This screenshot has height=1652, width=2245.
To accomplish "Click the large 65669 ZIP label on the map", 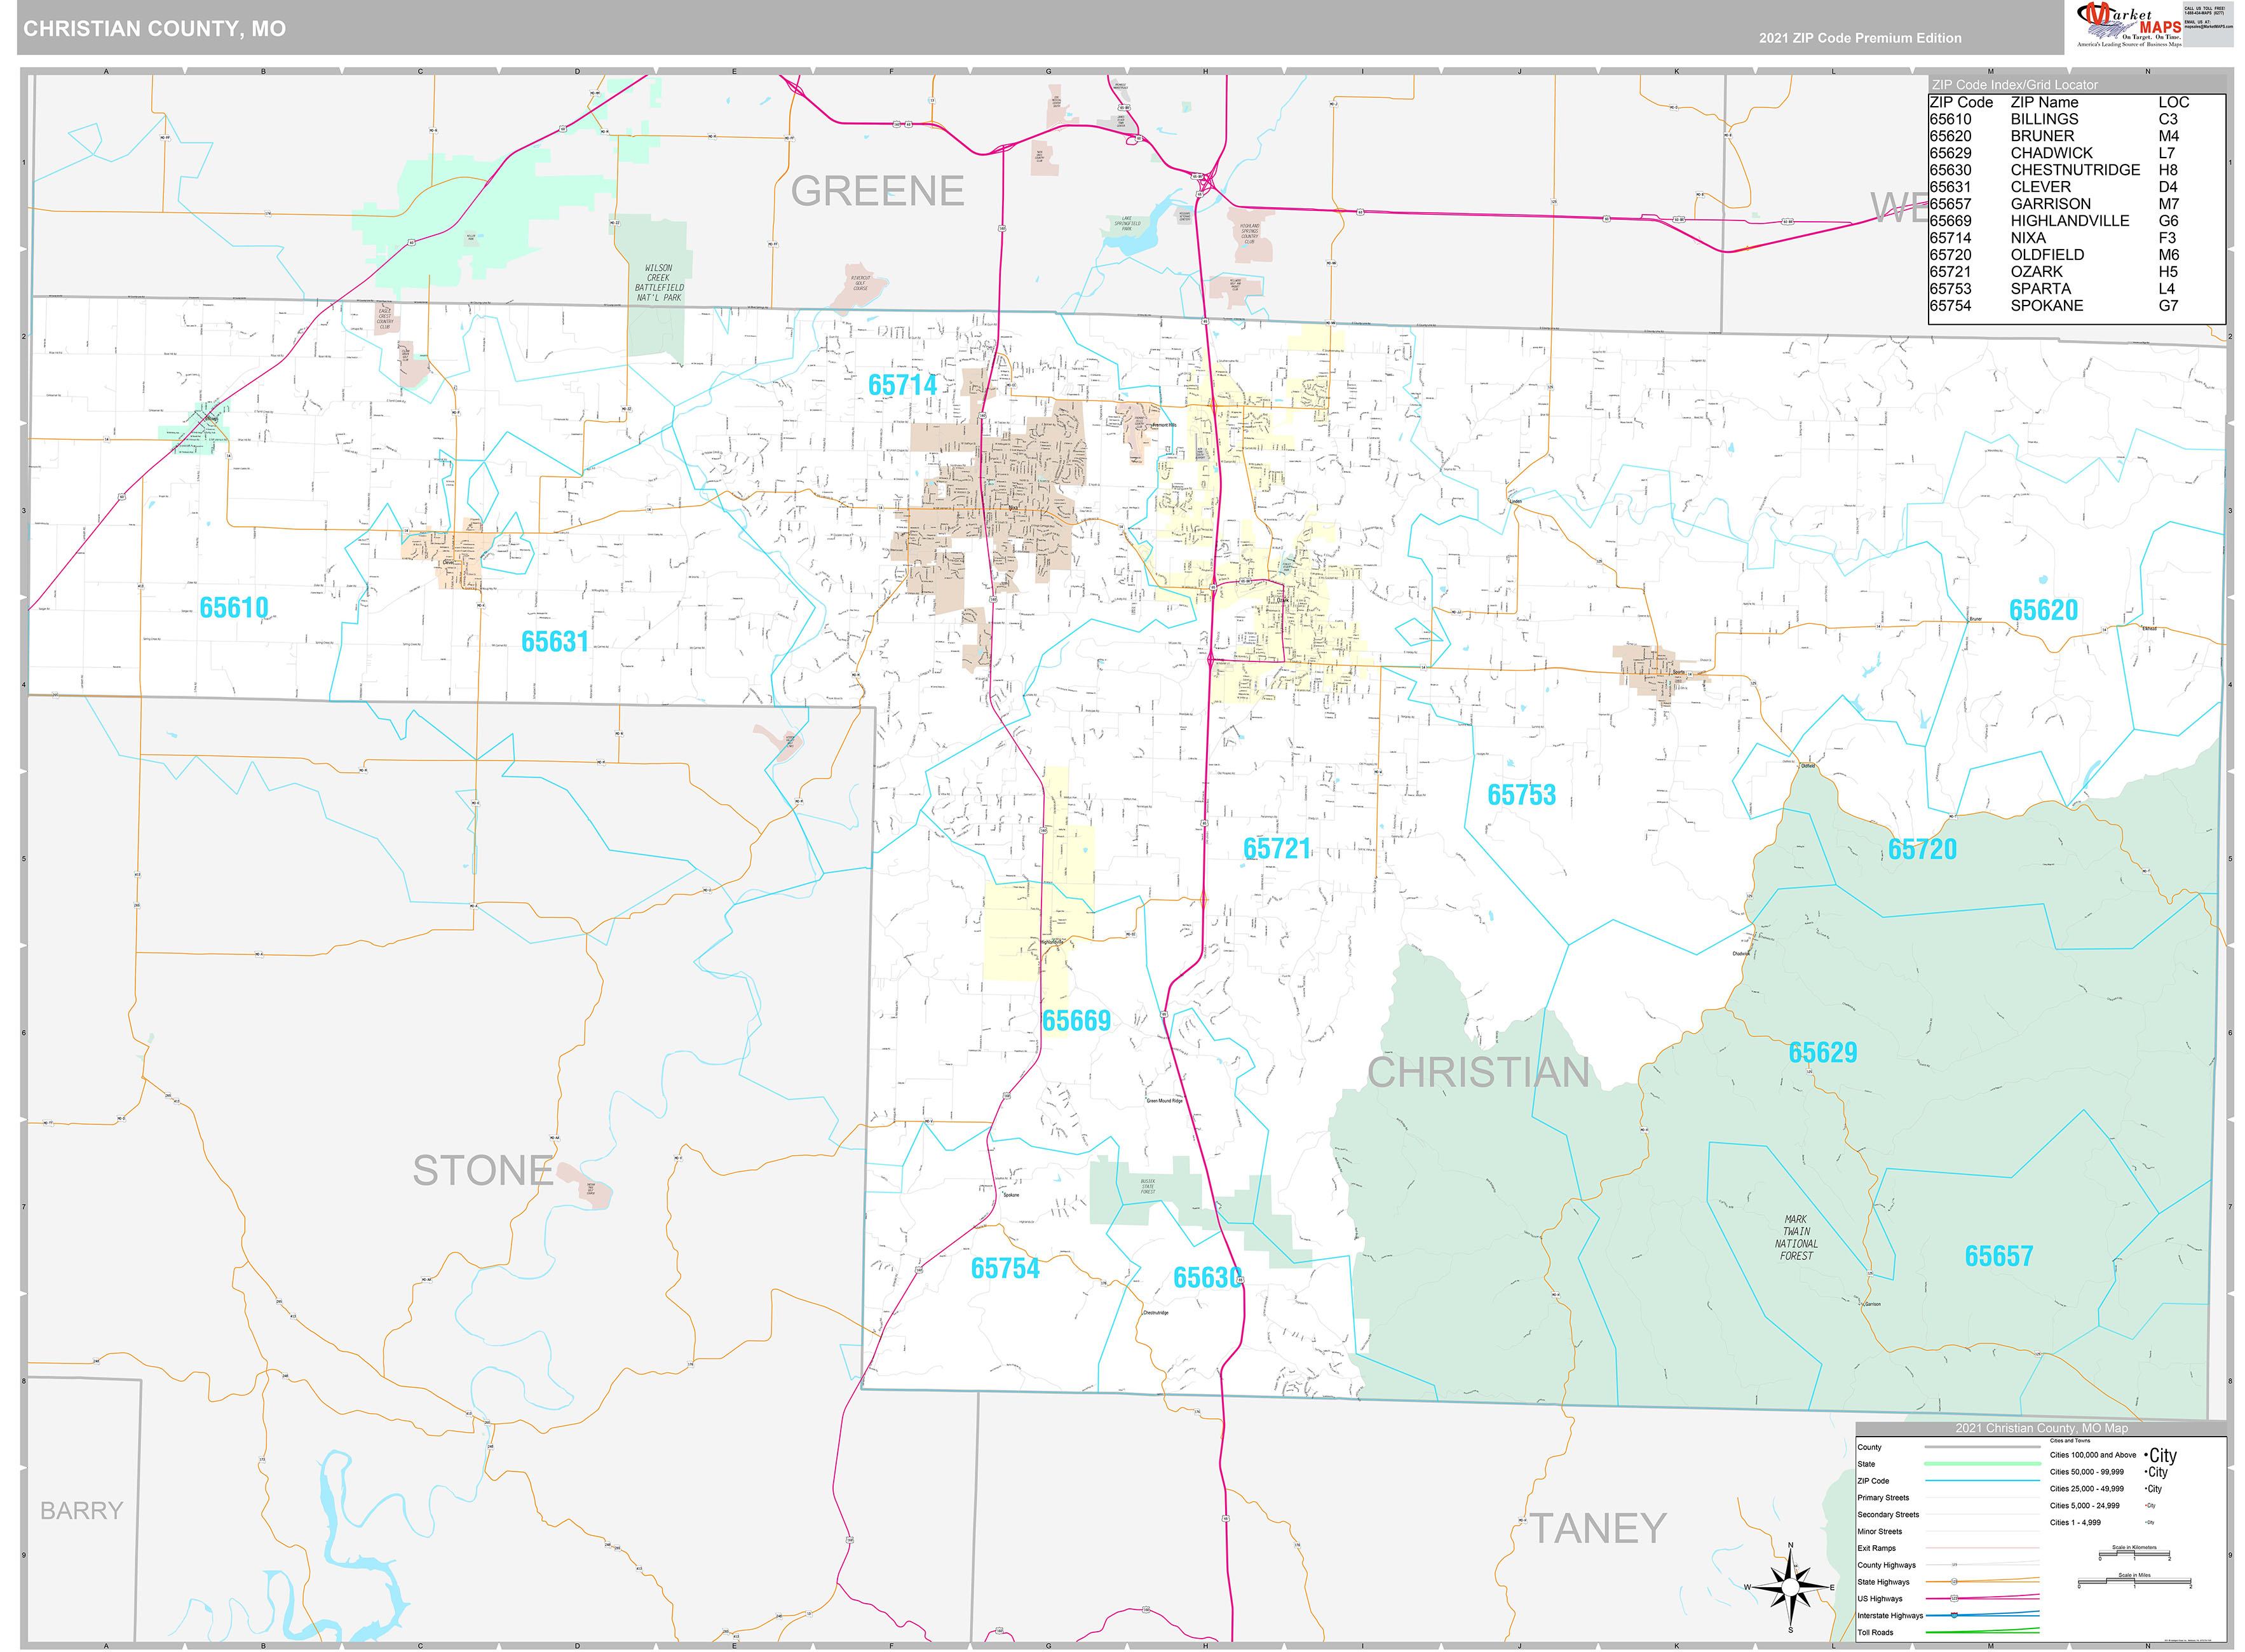I will tap(1076, 1021).
